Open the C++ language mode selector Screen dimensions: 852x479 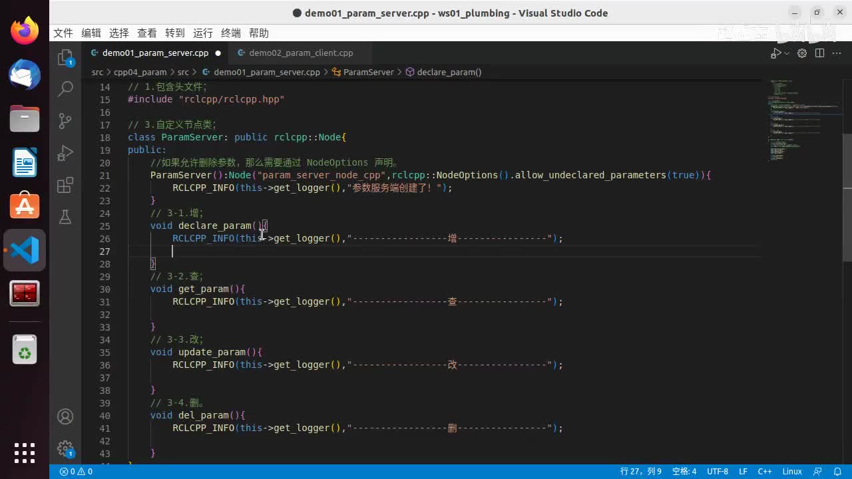764,471
